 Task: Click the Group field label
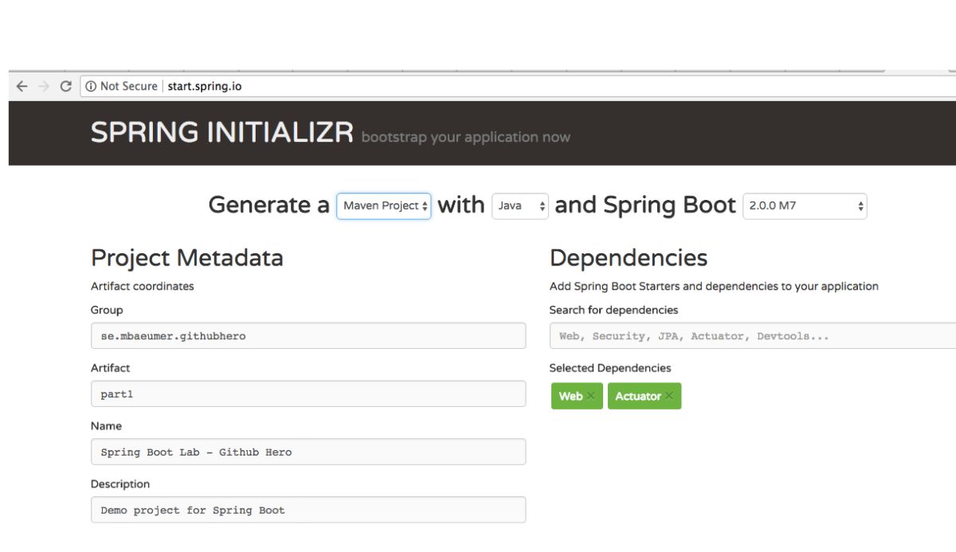click(107, 310)
